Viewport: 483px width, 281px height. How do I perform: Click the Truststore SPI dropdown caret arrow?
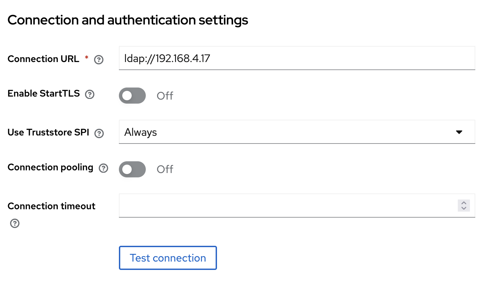coord(459,132)
